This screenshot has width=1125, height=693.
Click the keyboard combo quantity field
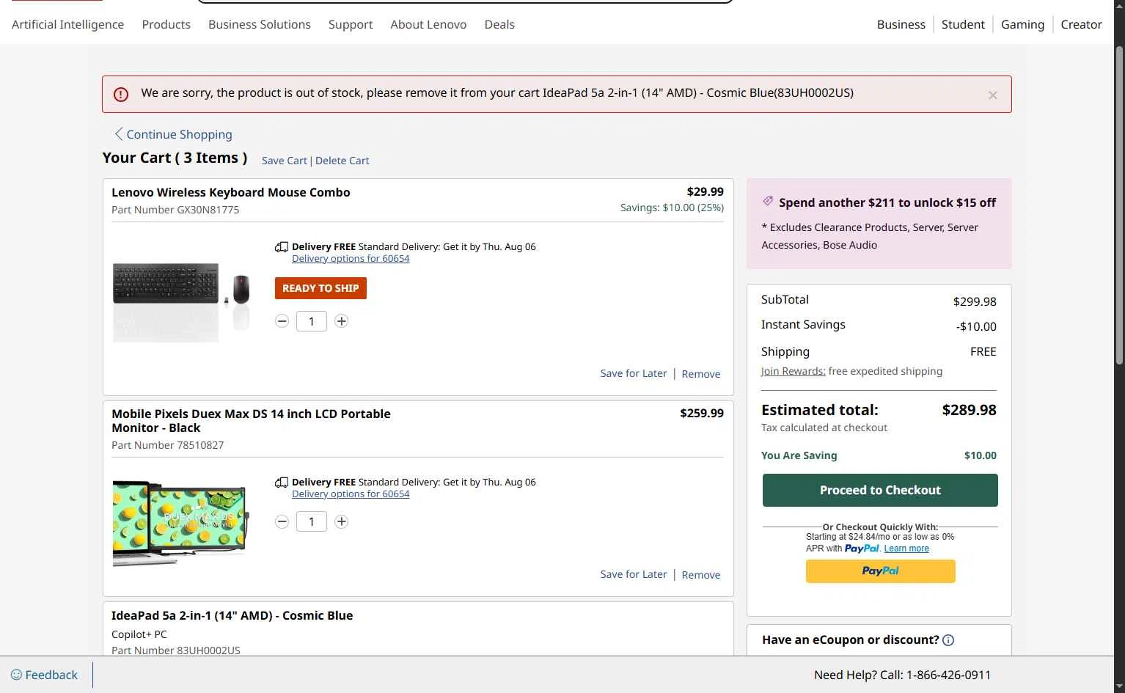pyautogui.click(x=312, y=321)
